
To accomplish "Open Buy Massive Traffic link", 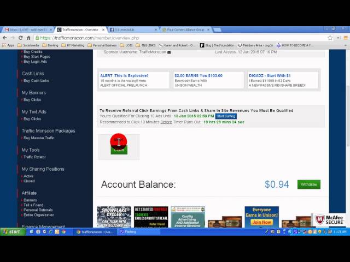I will click(39, 138).
